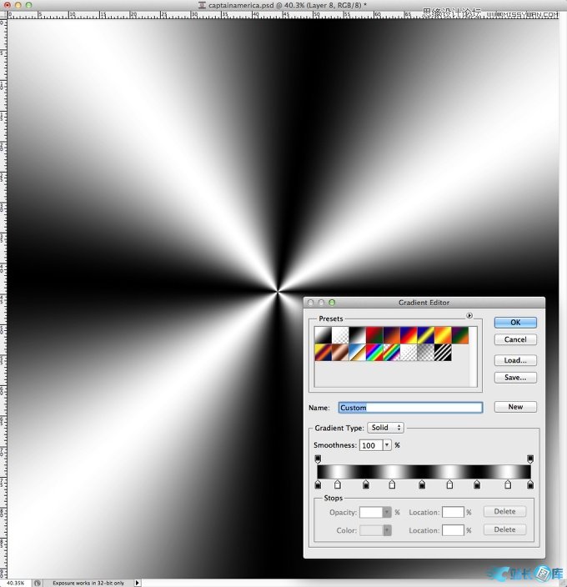Open the status bar info arrow menu
This screenshot has height=587, width=567.
coord(138,583)
